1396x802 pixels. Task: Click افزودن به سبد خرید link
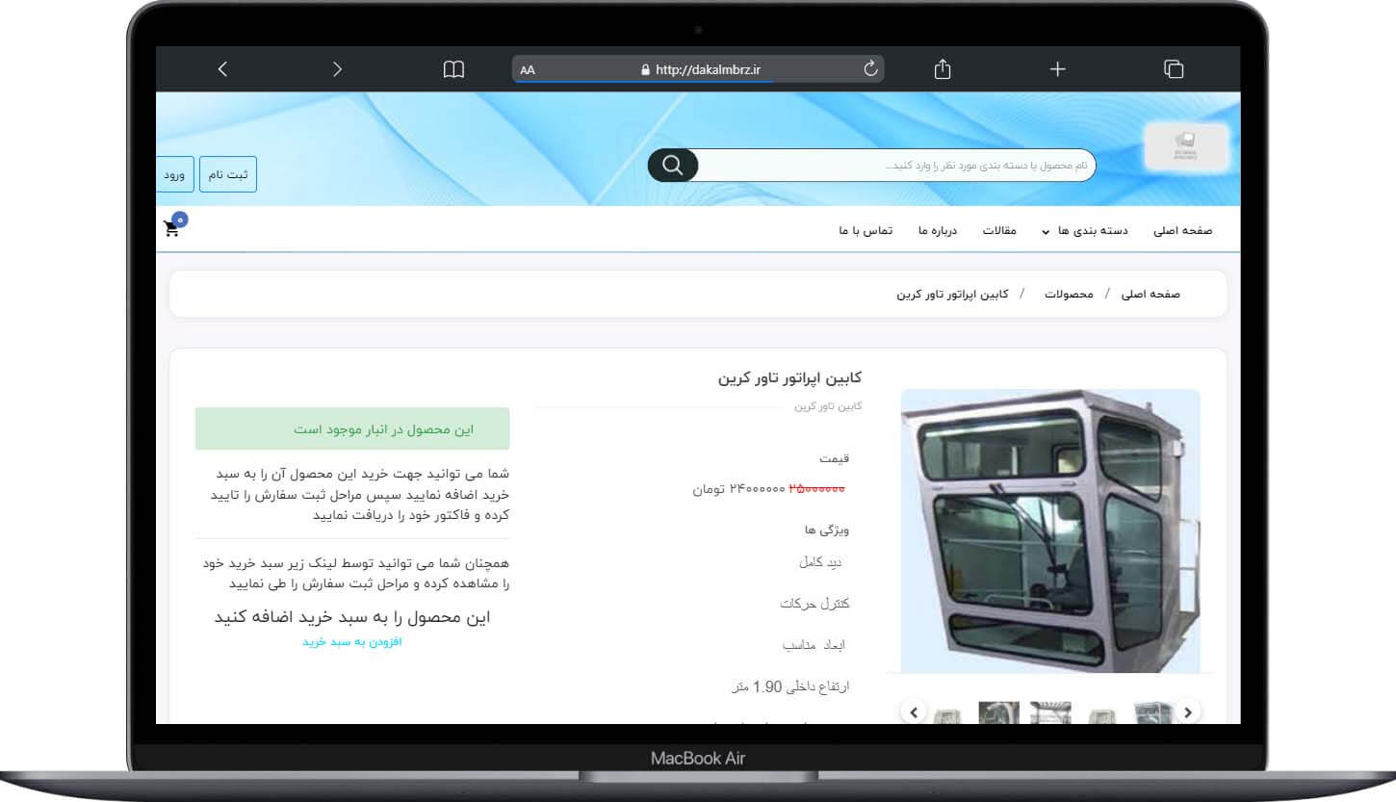352,641
